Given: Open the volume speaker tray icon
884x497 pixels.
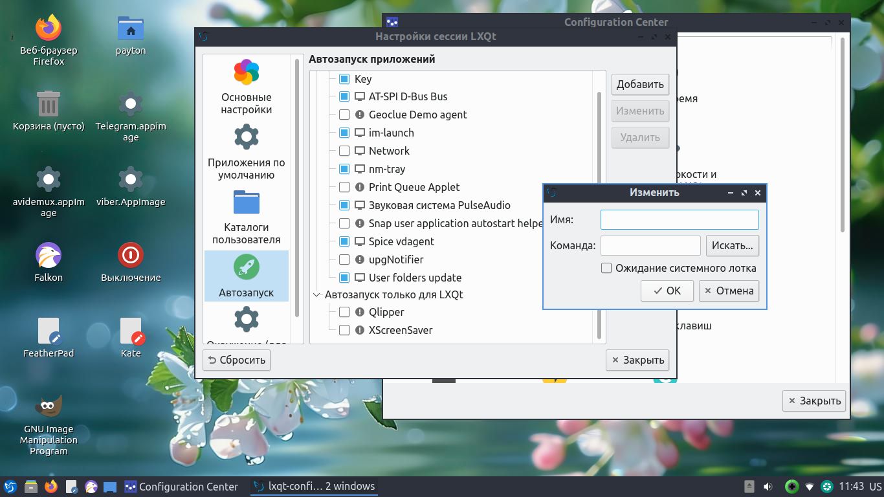Looking at the screenshot, I should (x=768, y=487).
